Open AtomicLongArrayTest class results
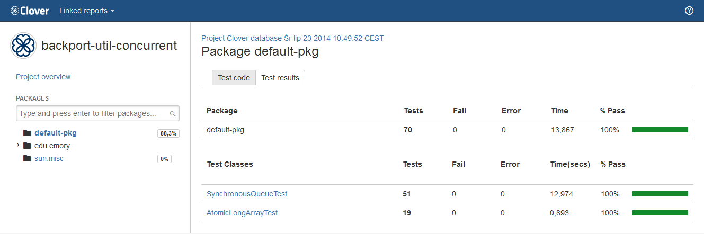The image size is (704, 234). click(x=242, y=213)
